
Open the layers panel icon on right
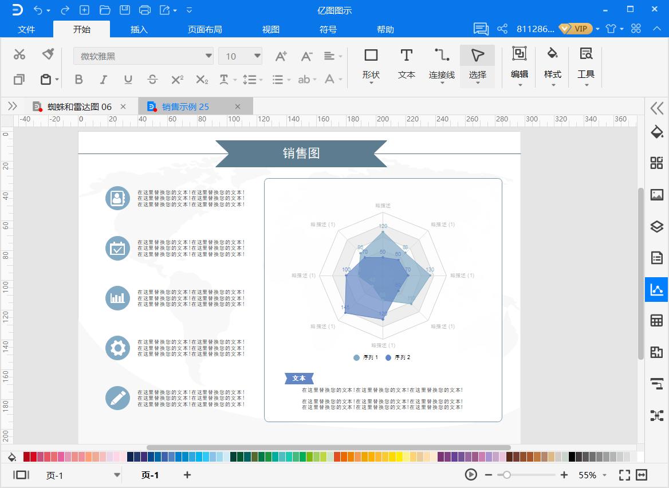click(x=656, y=226)
